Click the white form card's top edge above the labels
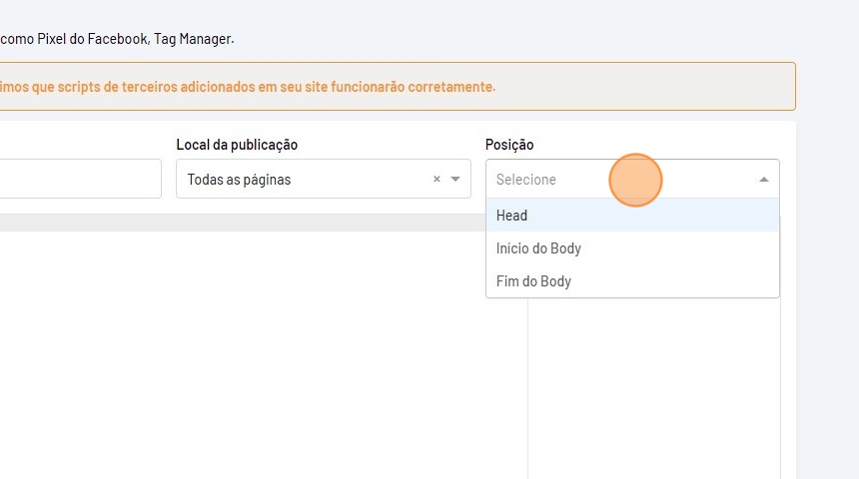 [400, 127]
